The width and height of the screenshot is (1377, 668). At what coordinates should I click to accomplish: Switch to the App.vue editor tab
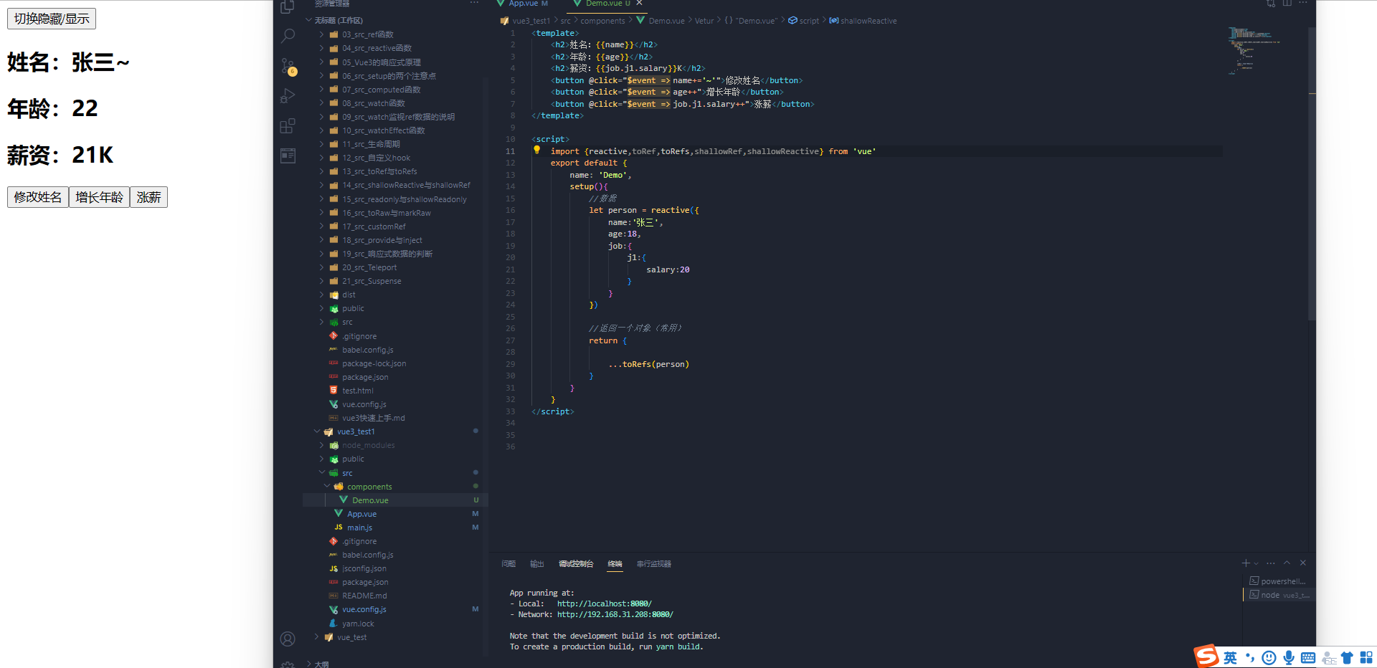529,4
